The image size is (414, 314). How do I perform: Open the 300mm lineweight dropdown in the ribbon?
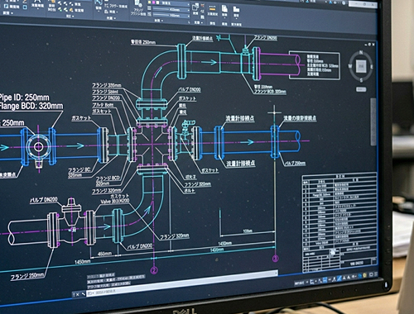(171, 10)
